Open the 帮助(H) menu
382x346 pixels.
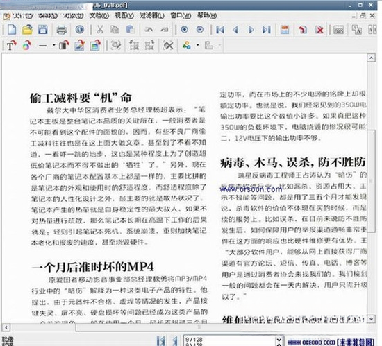coord(207,16)
